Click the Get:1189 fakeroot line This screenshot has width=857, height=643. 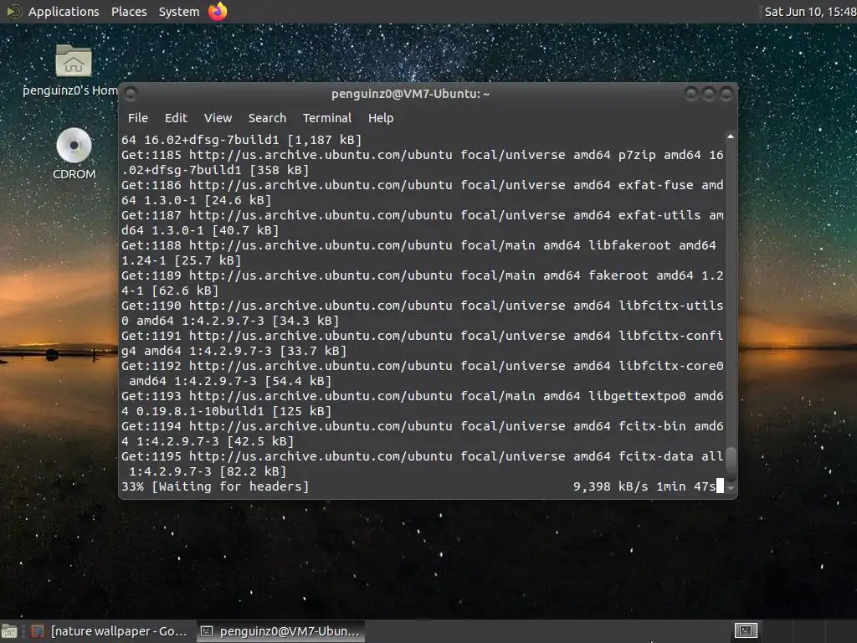[422, 283]
